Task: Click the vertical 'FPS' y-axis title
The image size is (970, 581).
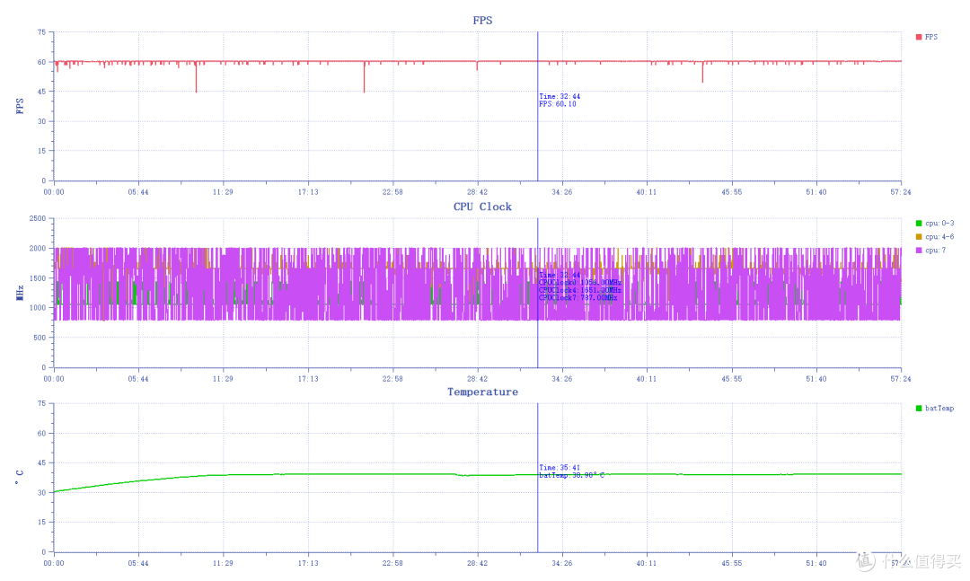Action: coord(20,106)
